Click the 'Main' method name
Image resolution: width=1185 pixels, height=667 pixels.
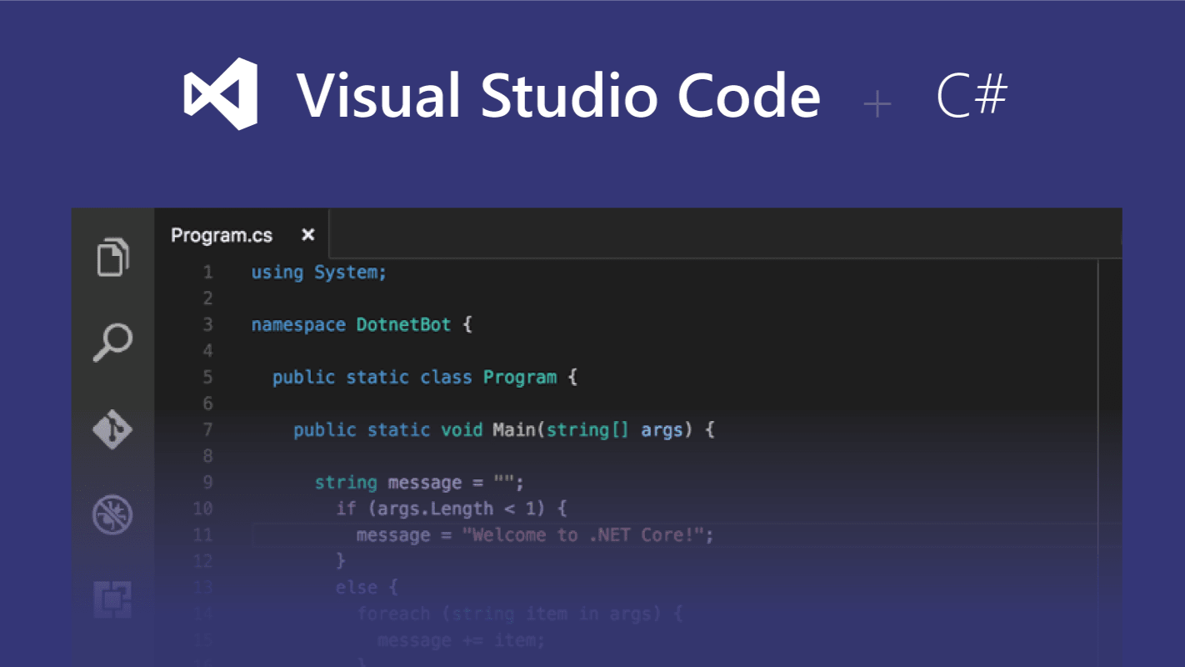coord(513,429)
